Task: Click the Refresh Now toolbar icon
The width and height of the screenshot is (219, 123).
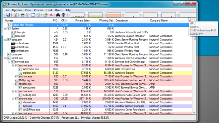Action: pos(16,15)
